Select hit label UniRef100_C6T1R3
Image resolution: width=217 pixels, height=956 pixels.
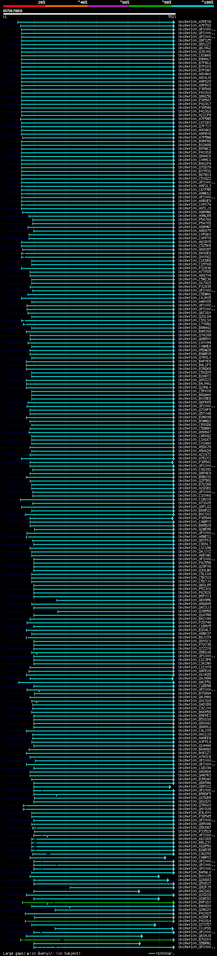pyautogui.click(x=195, y=122)
